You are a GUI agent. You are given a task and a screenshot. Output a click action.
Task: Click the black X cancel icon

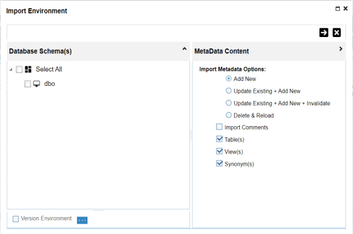337,33
